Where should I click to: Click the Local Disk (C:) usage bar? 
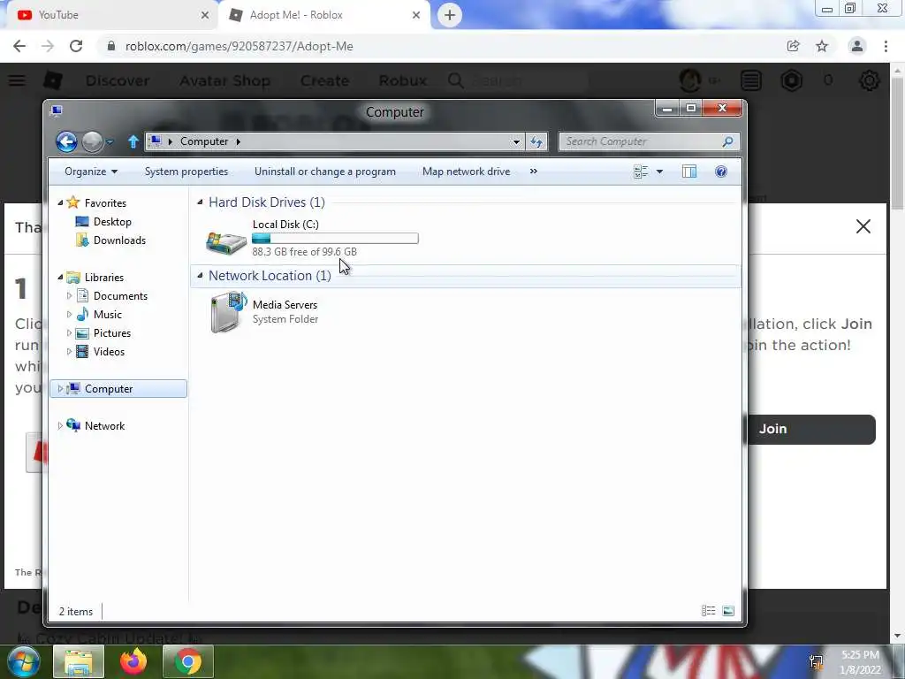tap(335, 239)
